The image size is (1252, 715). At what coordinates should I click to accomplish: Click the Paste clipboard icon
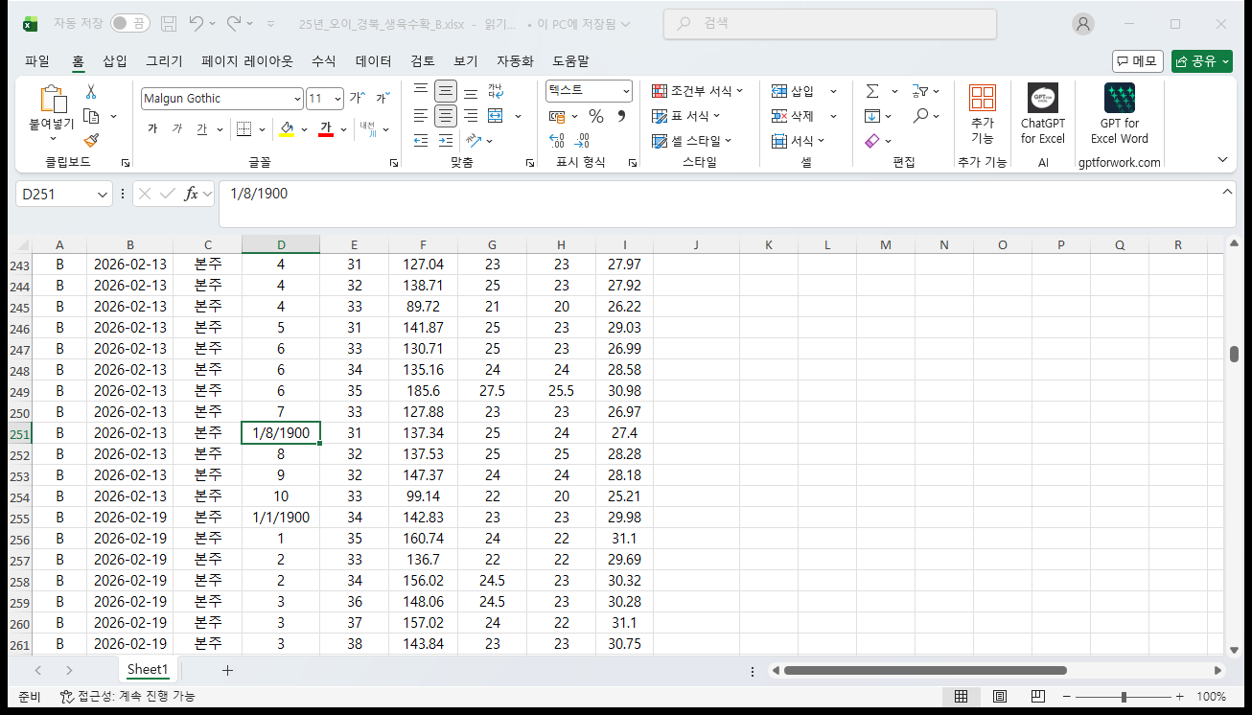click(52, 101)
